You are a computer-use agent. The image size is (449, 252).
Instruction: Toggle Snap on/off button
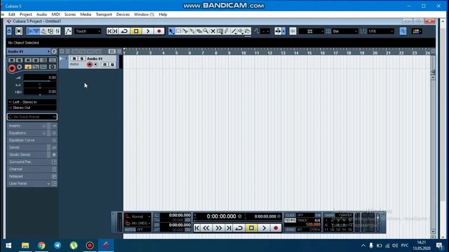[293, 31]
